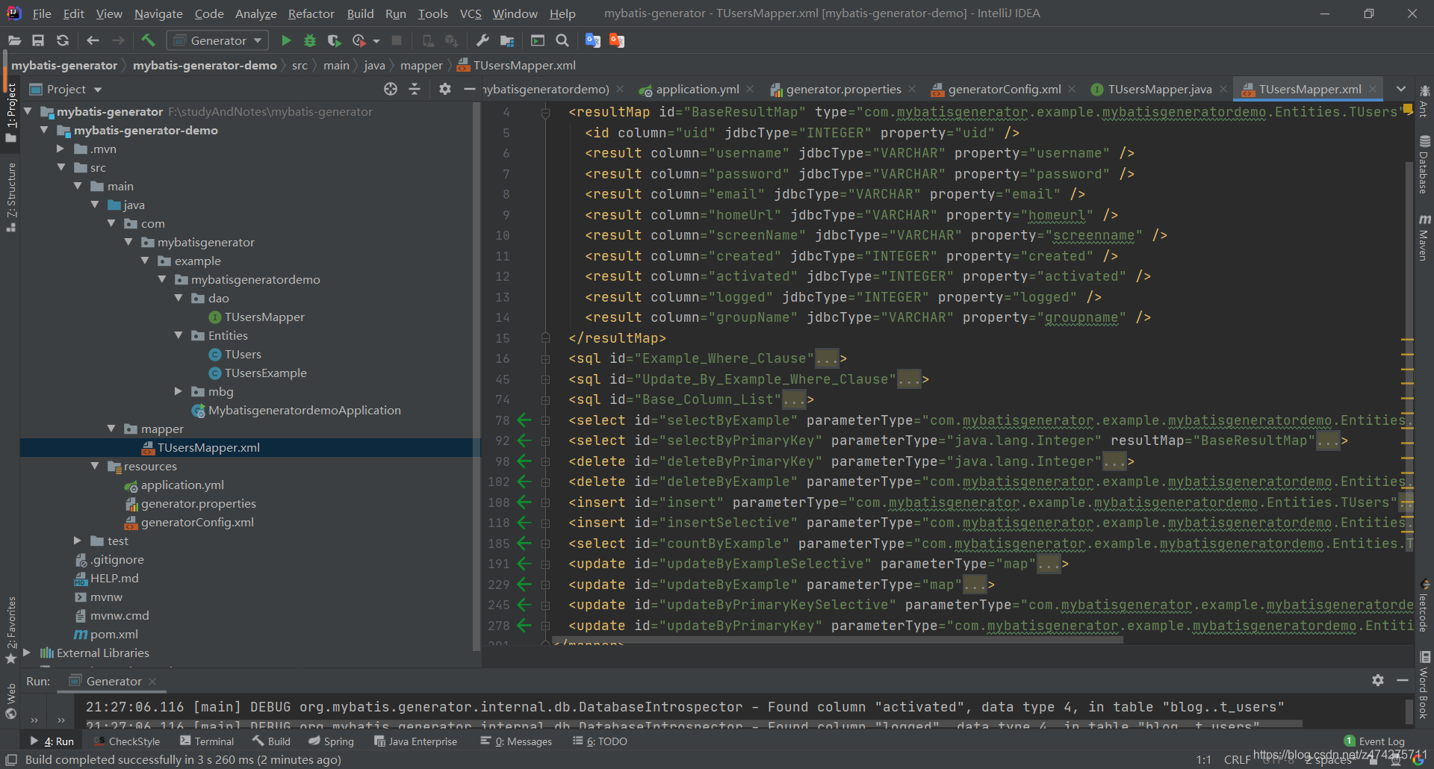Viewport: 1434px width, 769px height.
Task: Click the Save All disk icon
Action: 38,40
